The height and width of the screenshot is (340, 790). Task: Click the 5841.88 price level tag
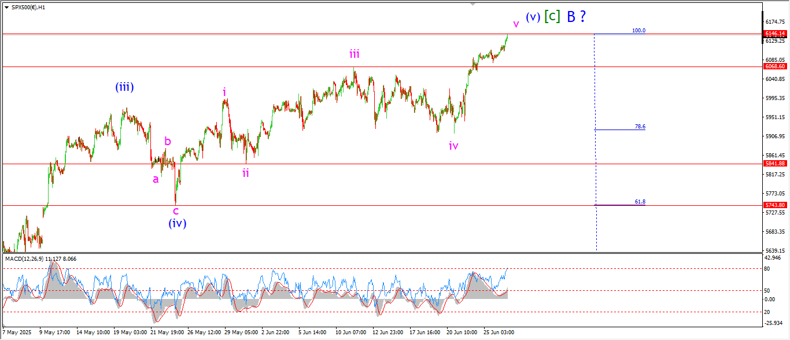click(x=774, y=164)
